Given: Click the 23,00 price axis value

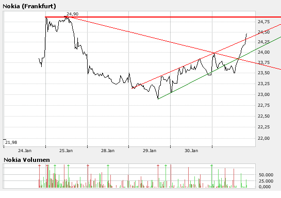Looking at the screenshot, I should 264,94.
